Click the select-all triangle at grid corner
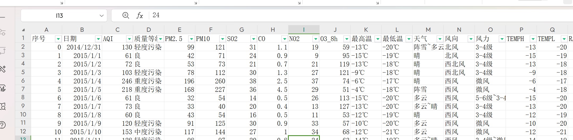Image resolution: width=573 pixels, height=140 pixels. (23, 30)
